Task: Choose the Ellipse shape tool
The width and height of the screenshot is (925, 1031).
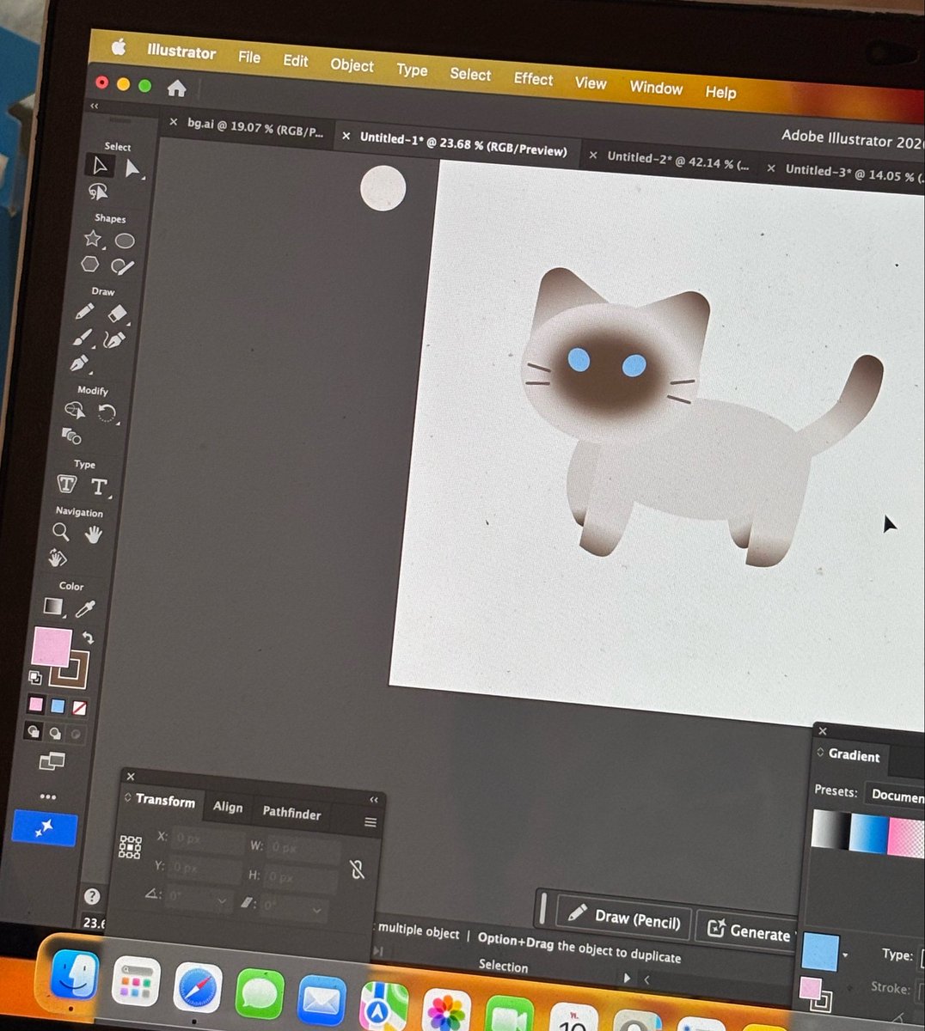Action: tap(125, 241)
